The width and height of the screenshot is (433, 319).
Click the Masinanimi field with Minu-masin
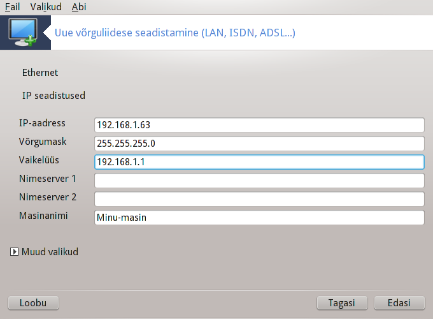click(259, 218)
